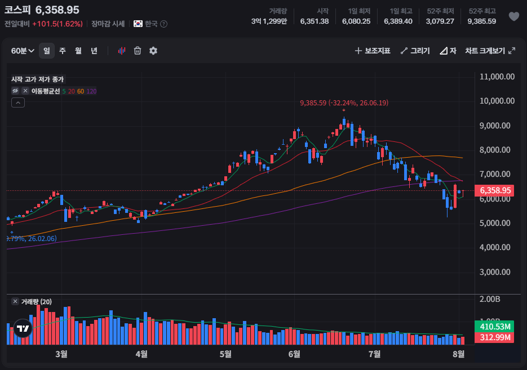Click the South Korea flag icon

tap(138, 24)
